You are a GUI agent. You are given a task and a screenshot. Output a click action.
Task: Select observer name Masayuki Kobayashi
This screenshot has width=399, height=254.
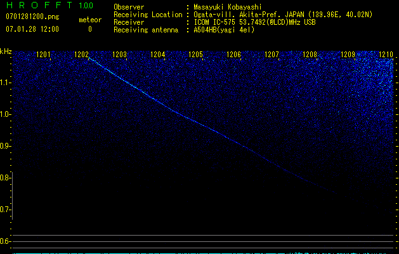(228, 7)
